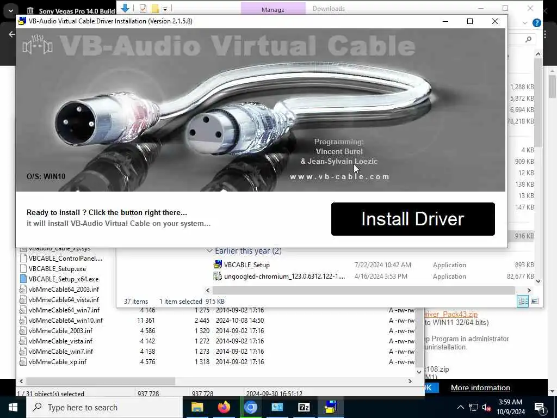Click the New folder icon in Explorer toolbar
Image resolution: width=557 pixels, height=418 pixels.
pyautogui.click(x=155, y=9)
